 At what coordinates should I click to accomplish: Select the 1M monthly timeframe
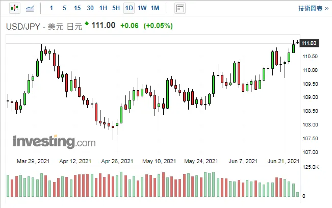point(155,8)
